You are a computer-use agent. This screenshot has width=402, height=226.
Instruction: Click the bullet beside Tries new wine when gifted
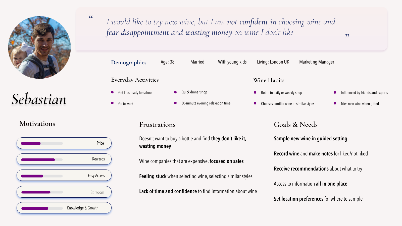point(335,103)
